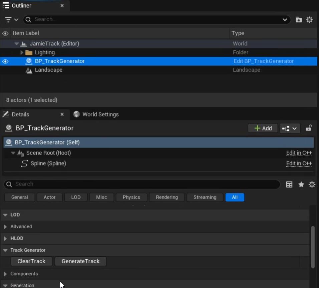Viewport: 319px width, 288px height.
Task: Expand the Components section
Action: tap(5, 273)
